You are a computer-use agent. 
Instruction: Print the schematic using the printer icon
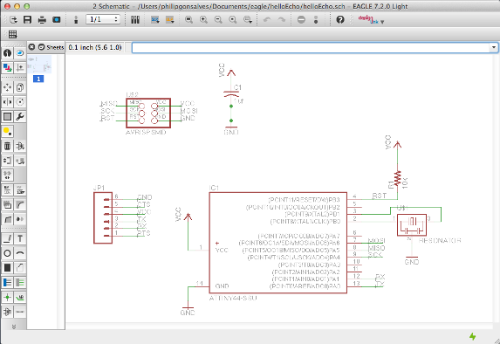(42, 20)
